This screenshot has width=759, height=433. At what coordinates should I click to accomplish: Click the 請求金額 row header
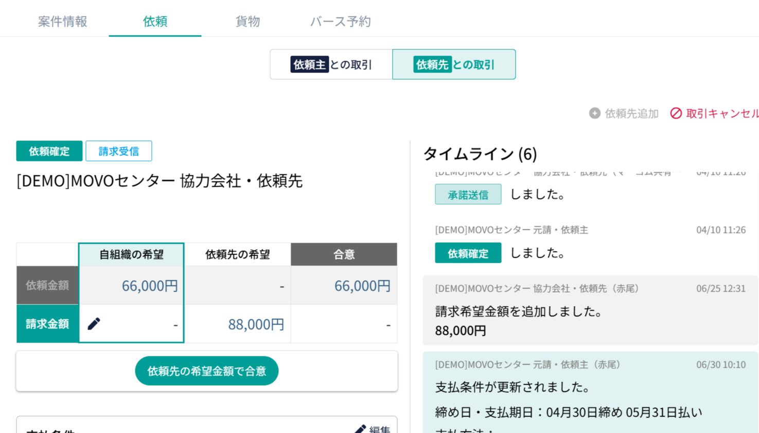47,324
